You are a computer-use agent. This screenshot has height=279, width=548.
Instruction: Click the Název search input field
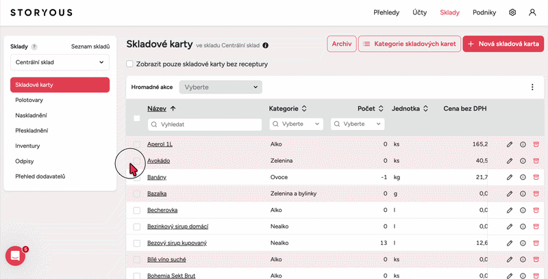coord(205,124)
